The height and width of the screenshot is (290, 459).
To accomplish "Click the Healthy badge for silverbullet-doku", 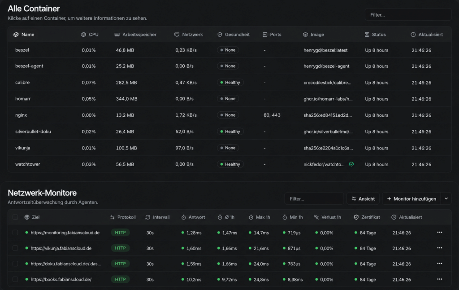I will click(230, 132).
